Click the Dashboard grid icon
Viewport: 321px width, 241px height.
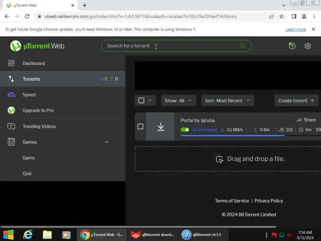coord(11,63)
